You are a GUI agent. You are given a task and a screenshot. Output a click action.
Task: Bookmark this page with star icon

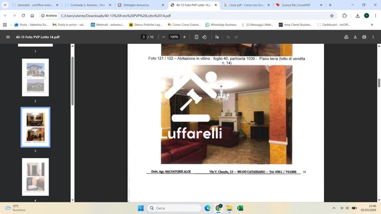pyautogui.click(x=332, y=16)
